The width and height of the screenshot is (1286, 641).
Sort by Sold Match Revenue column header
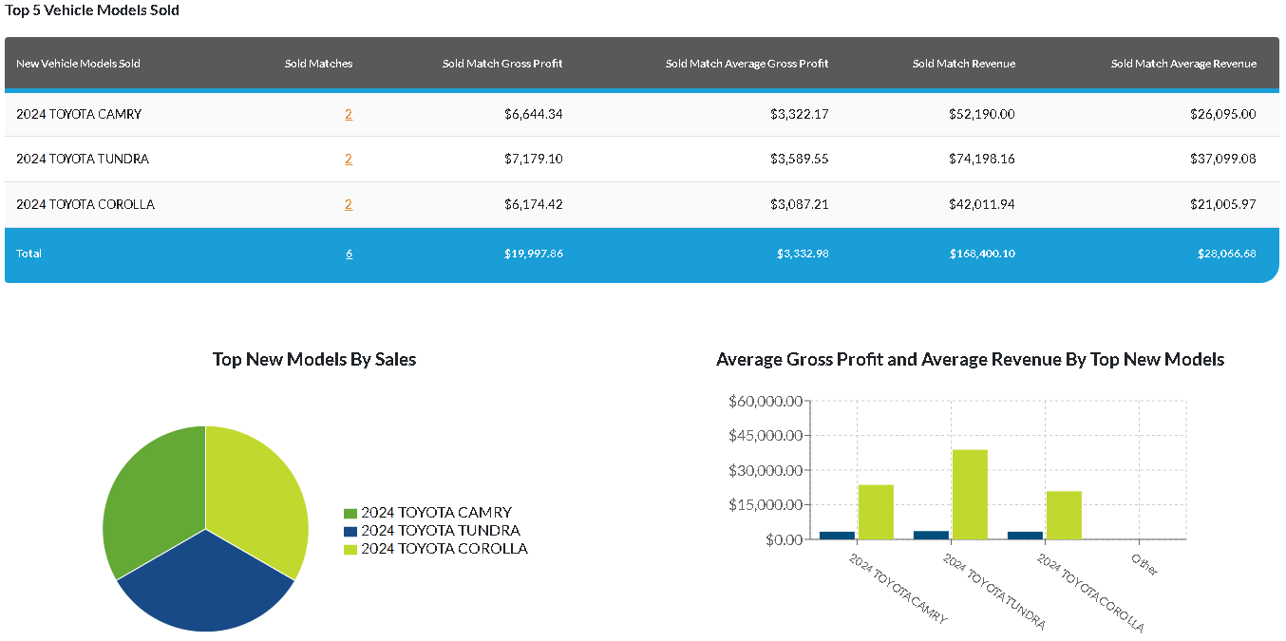[x=963, y=64]
